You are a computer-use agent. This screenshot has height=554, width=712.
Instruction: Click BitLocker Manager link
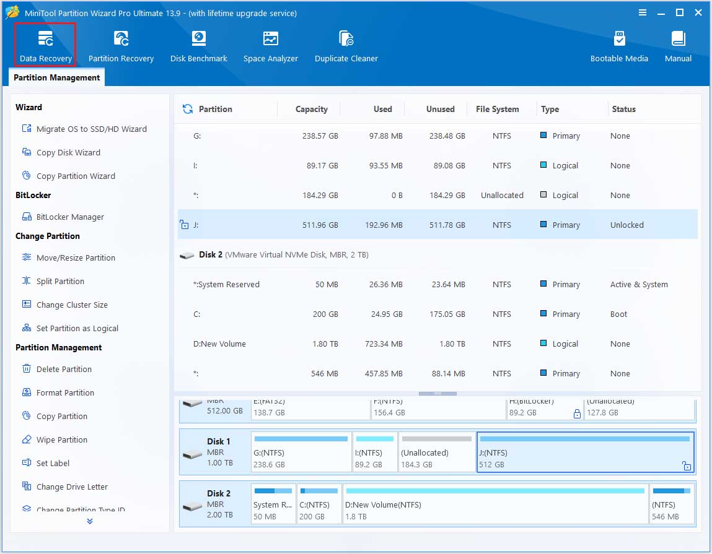[x=70, y=217]
